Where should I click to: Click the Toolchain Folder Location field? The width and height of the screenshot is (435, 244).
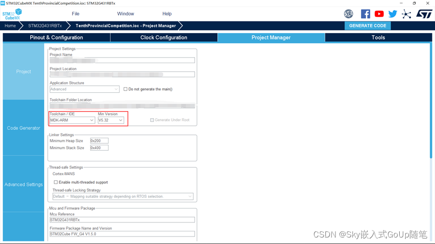122,106
